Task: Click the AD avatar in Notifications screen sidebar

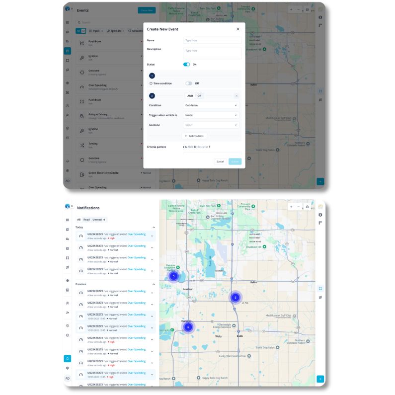Action: [68, 378]
